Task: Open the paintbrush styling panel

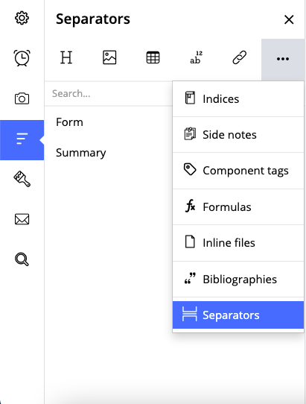Action: (22, 179)
